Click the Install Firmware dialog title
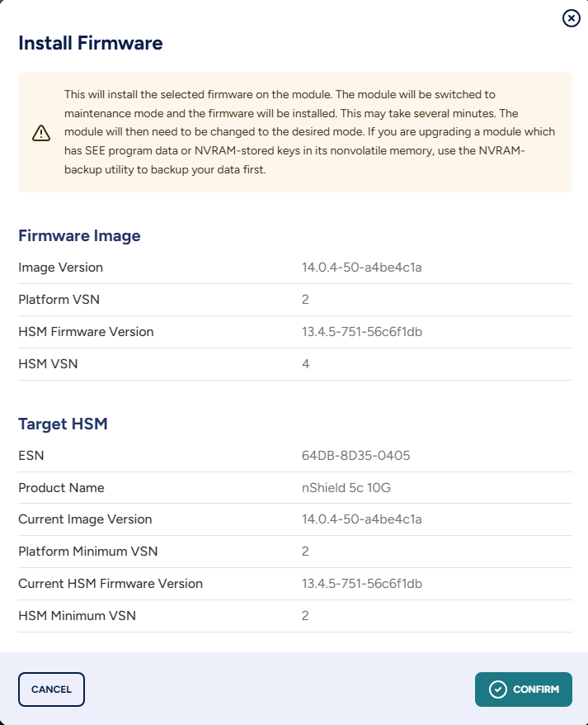The height and width of the screenshot is (725, 588). (x=91, y=43)
